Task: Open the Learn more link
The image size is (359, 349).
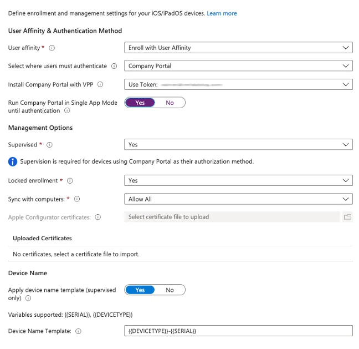Action: pyautogui.click(x=222, y=13)
